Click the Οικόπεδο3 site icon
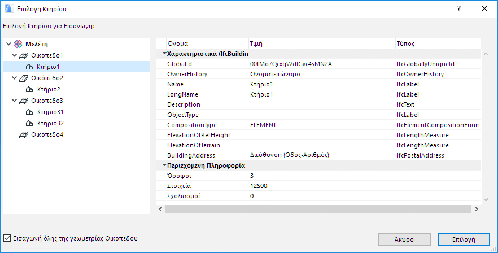 [x=24, y=101]
